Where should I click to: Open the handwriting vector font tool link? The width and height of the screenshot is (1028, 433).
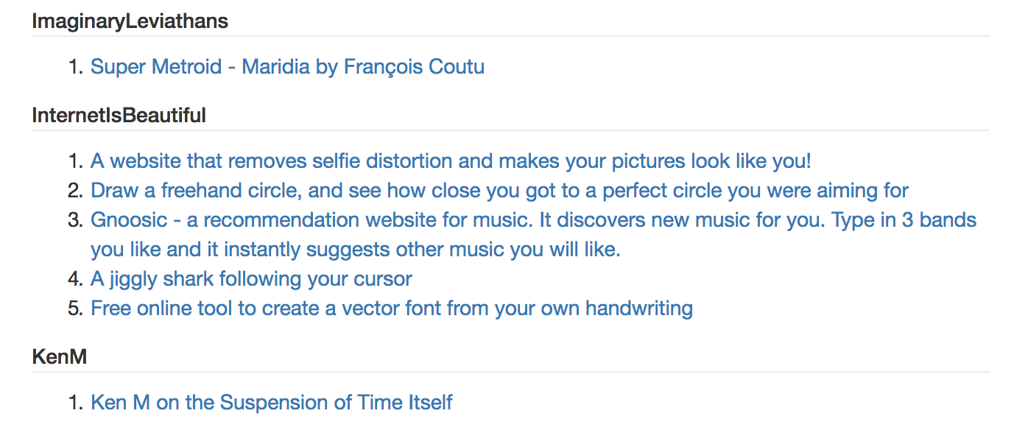coord(391,309)
